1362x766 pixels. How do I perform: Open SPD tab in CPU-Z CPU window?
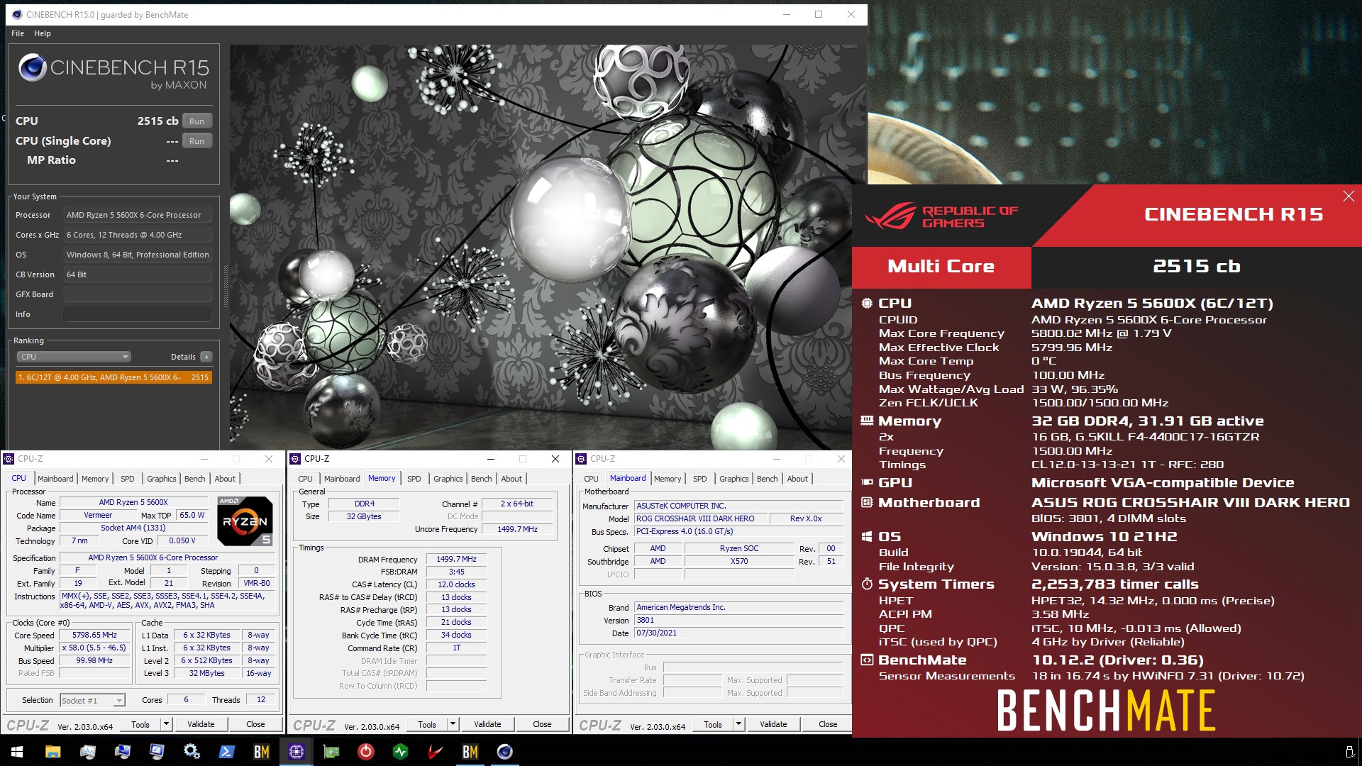tap(128, 479)
